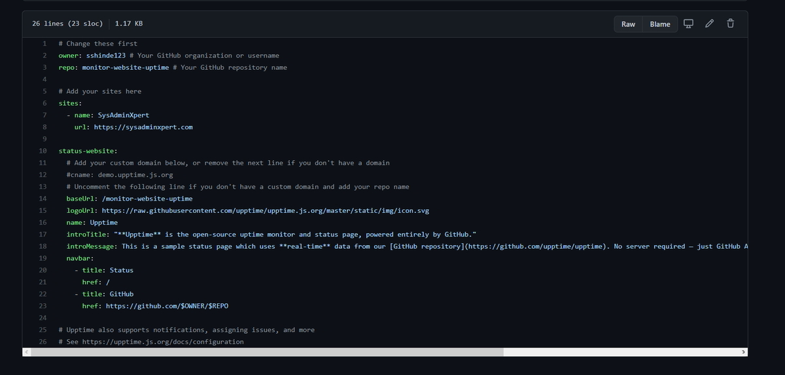Image resolution: width=785 pixels, height=375 pixels.
Task: Select line number 1
Action: (x=44, y=44)
